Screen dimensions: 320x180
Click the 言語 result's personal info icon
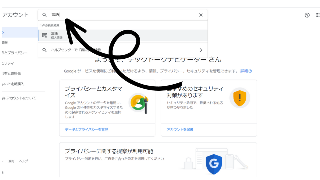pos(45,35)
